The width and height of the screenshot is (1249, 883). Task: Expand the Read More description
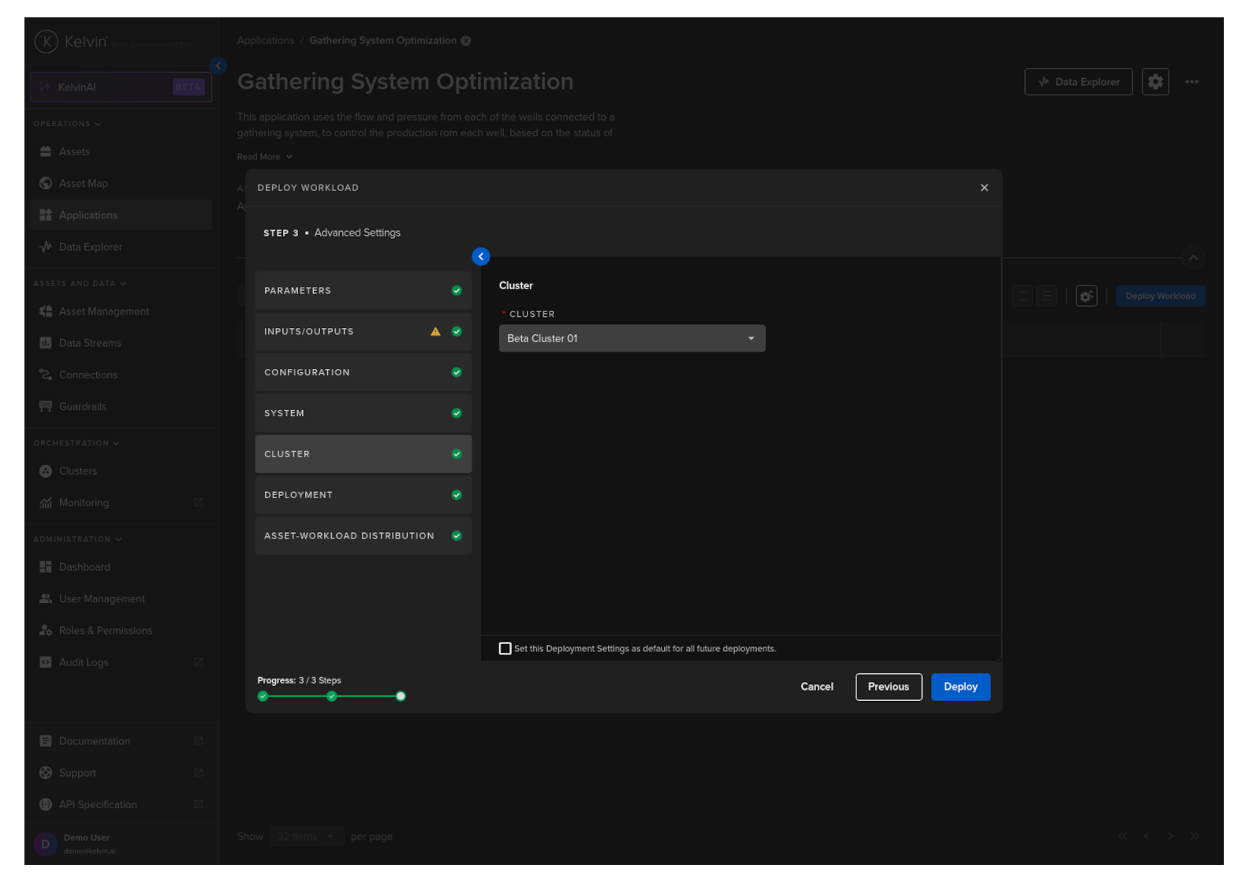click(x=265, y=157)
